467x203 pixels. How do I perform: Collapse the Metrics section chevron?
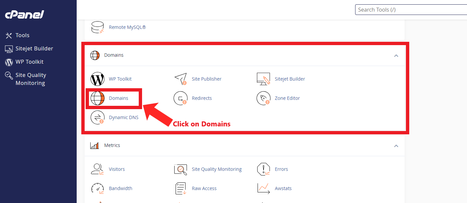click(x=396, y=146)
